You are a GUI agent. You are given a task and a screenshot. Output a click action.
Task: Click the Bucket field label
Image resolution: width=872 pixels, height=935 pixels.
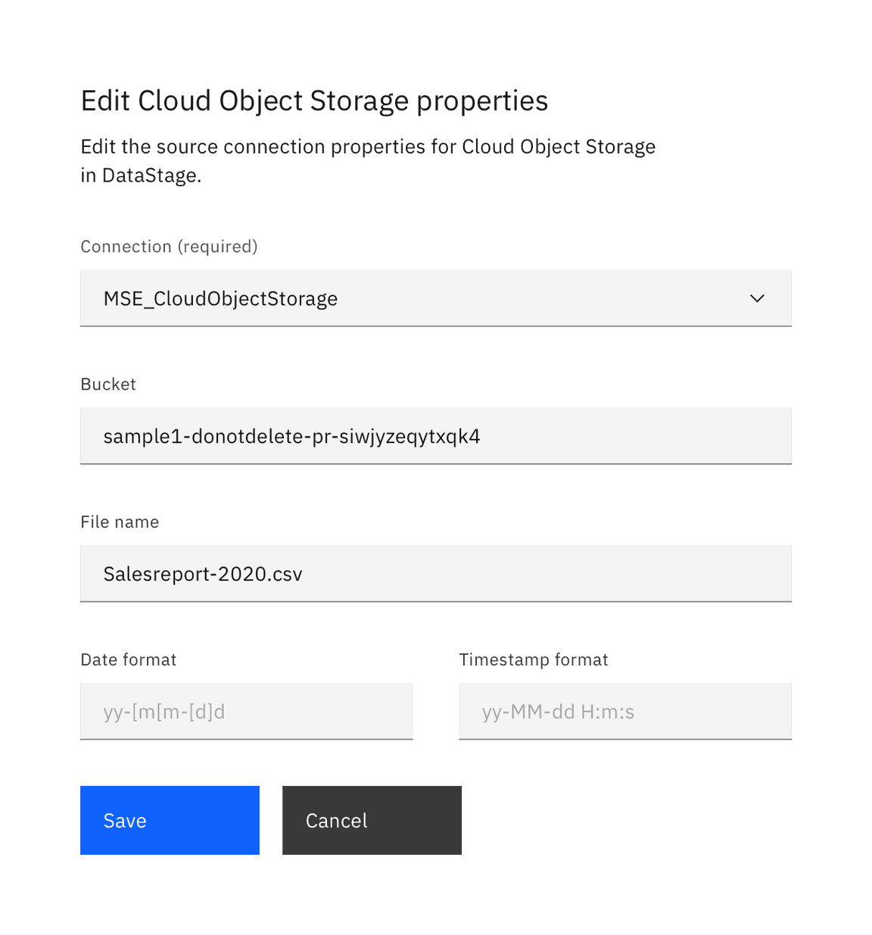coord(108,385)
